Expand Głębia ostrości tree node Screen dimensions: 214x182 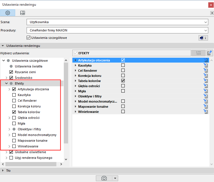coord(9,118)
